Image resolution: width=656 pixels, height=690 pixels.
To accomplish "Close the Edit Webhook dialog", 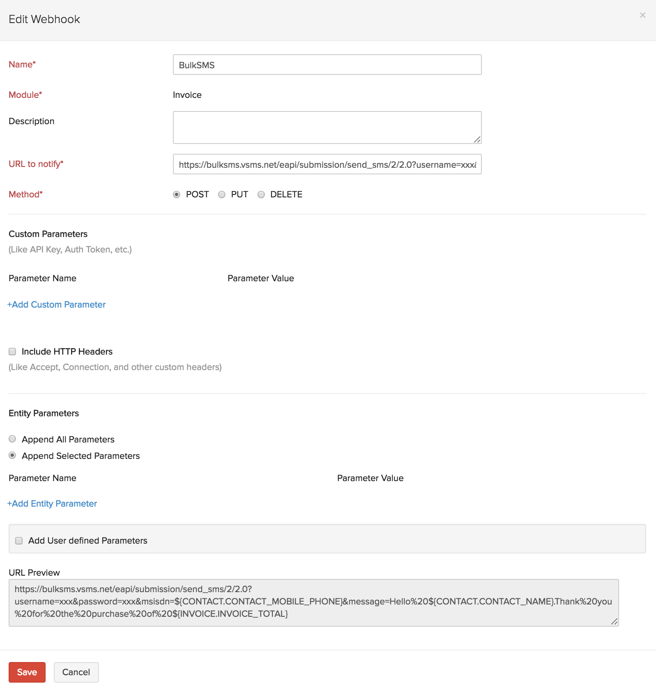I will point(642,15).
